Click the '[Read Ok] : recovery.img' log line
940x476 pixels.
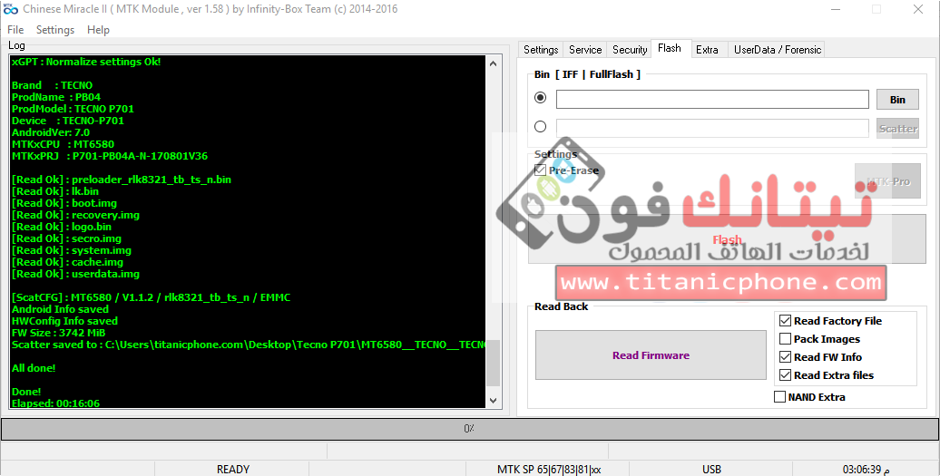75,215
